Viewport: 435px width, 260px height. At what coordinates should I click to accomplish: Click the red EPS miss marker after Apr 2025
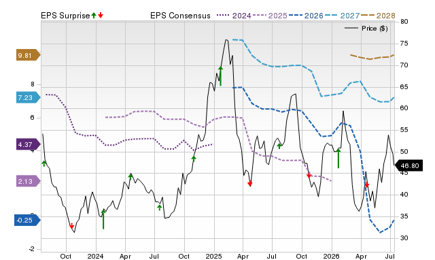click(x=250, y=183)
